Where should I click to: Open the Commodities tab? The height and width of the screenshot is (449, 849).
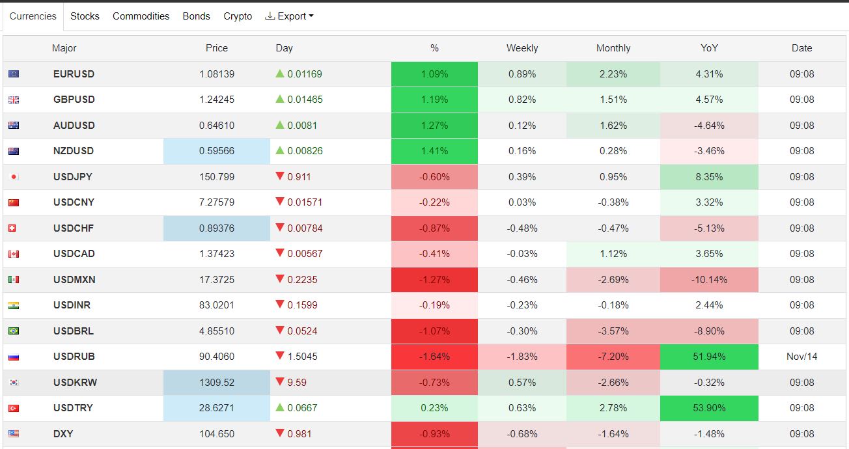(141, 16)
